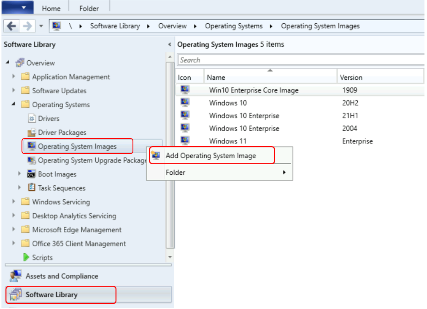Collapse the Software Library navigation pane

(170, 44)
